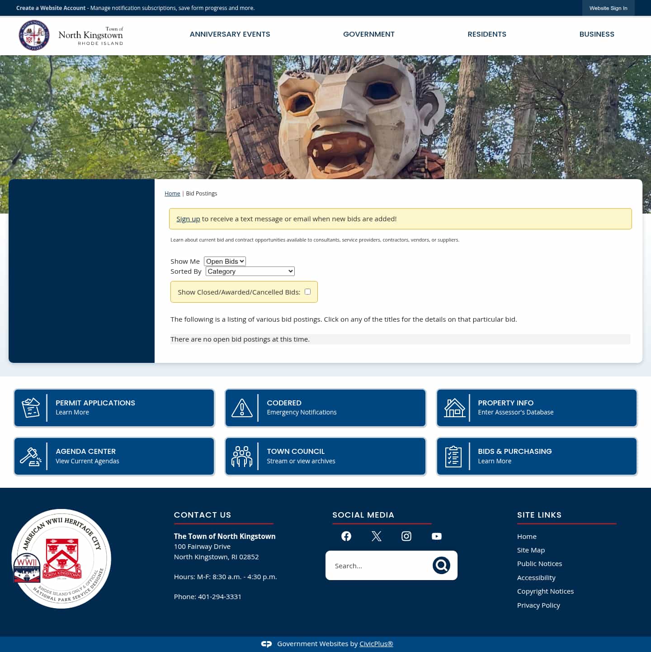The image size is (651, 652).
Task: Open the Sorted By category dropdown
Action: point(250,271)
